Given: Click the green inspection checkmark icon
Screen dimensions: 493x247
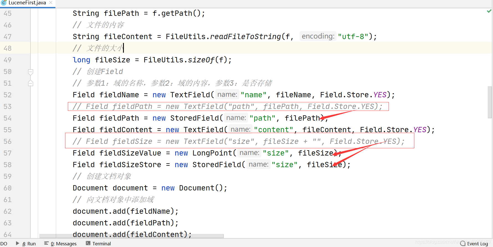Looking at the screenshot, I should [489, 11].
